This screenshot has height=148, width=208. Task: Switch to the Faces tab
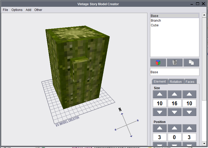pyautogui.click(x=190, y=82)
